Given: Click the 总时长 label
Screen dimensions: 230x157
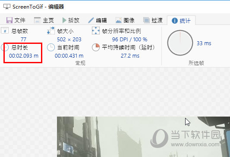Looking at the screenshot, I should click(20, 47).
